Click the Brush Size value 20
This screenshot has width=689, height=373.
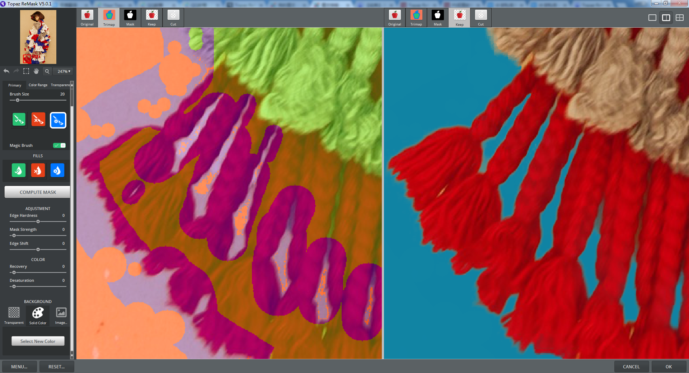[x=62, y=94]
